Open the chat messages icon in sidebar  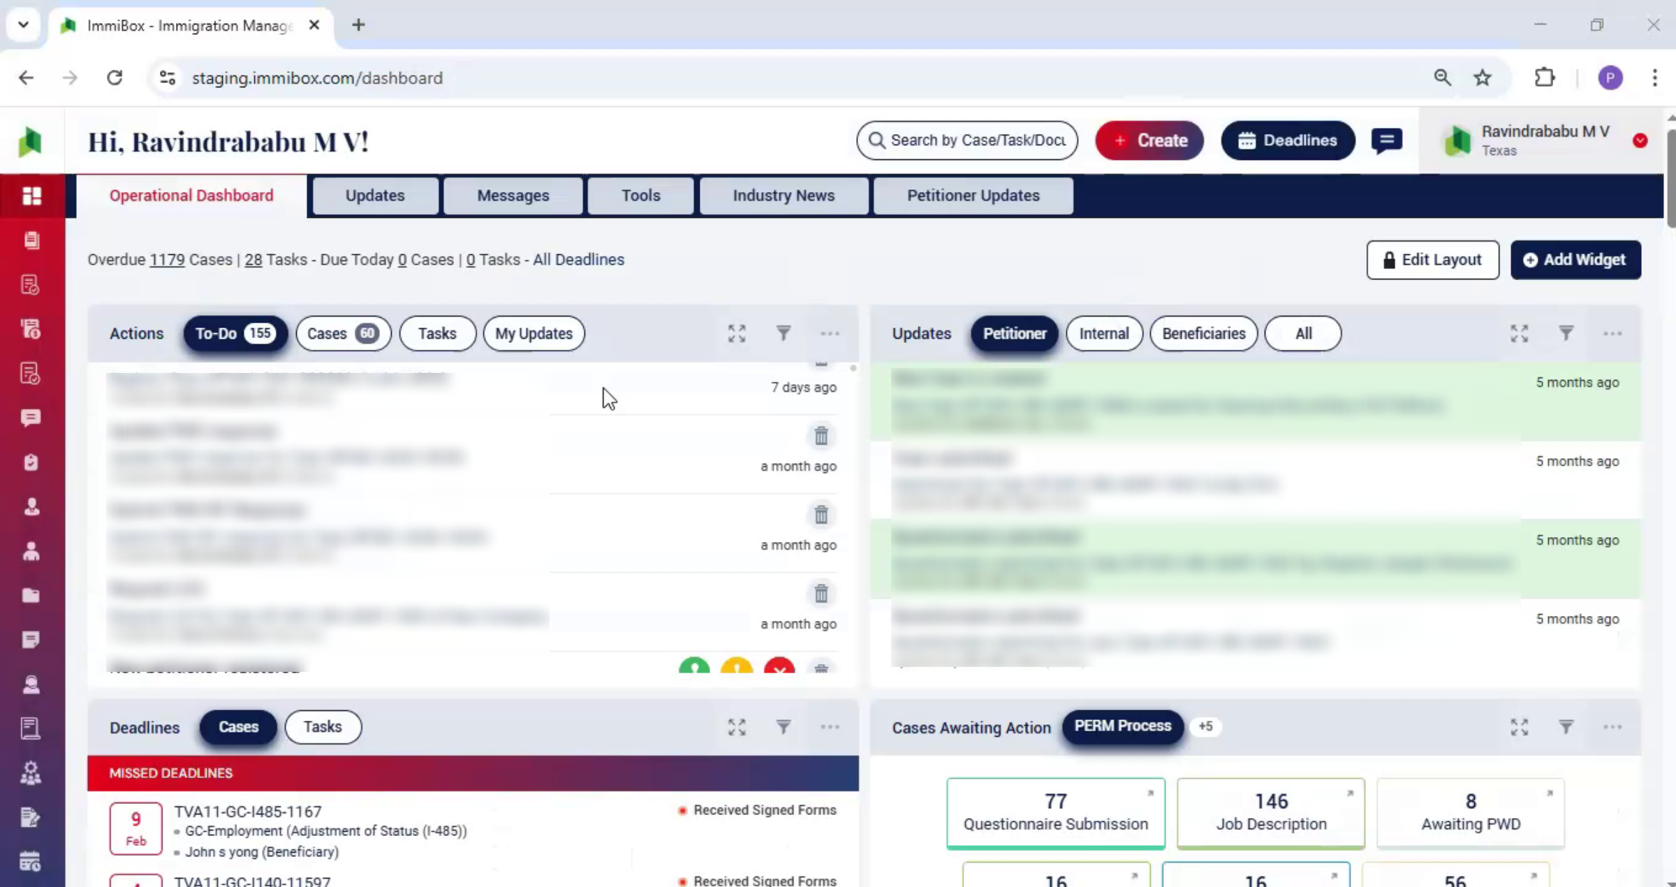pos(31,418)
